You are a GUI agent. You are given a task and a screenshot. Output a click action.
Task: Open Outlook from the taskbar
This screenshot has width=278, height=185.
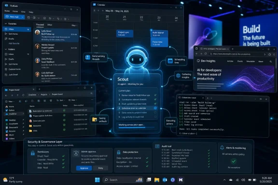pyautogui.click(x=165, y=180)
